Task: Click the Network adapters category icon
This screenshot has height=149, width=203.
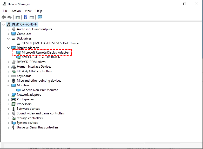Action: 13,95
